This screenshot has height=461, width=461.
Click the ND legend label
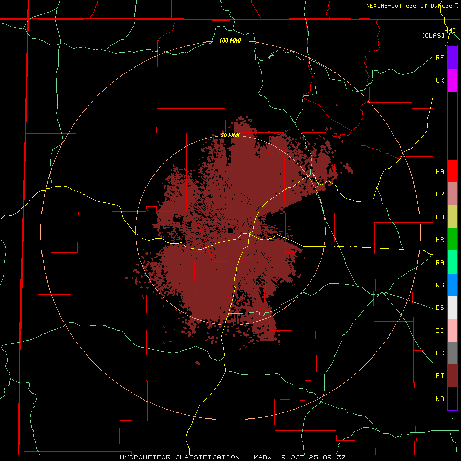[x=439, y=399]
